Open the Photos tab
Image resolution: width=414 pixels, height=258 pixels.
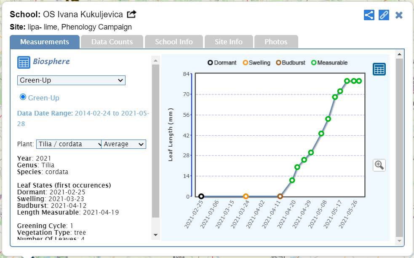276,42
